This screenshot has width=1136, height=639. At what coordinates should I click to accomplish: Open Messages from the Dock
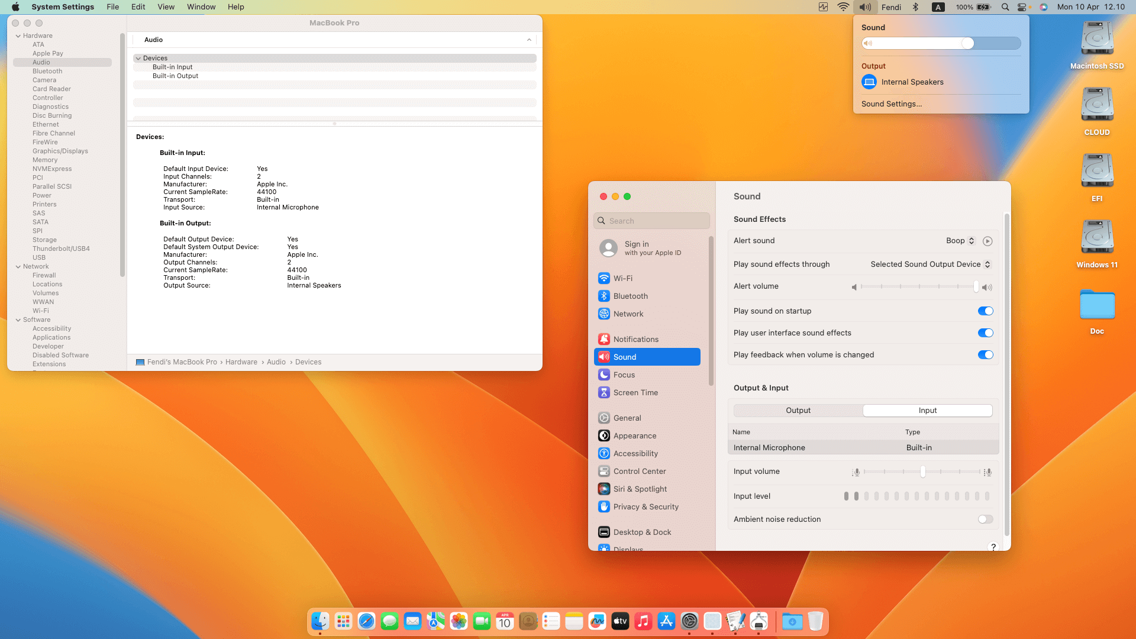(389, 621)
